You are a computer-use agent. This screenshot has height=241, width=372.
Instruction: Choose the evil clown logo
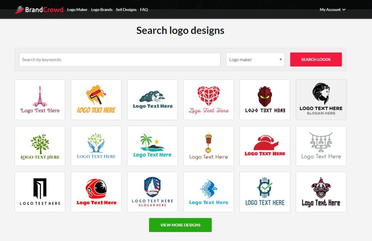click(x=321, y=192)
